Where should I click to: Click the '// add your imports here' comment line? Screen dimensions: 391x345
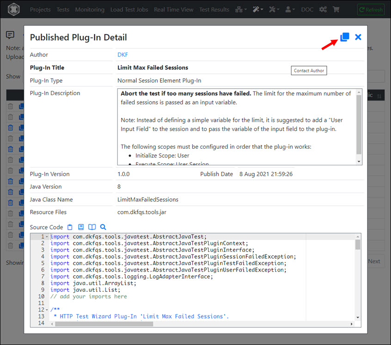(x=89, y=297)
